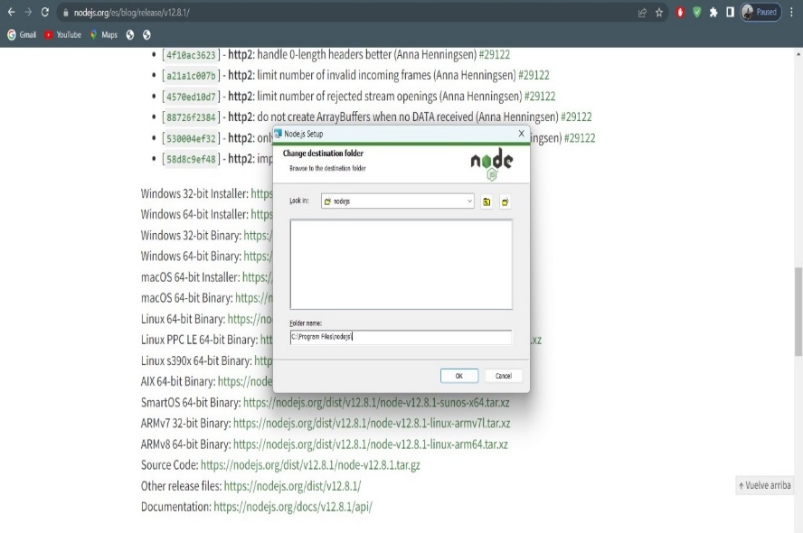
Task: Open the Source Code tar.gz link
Action: point(310,465)
